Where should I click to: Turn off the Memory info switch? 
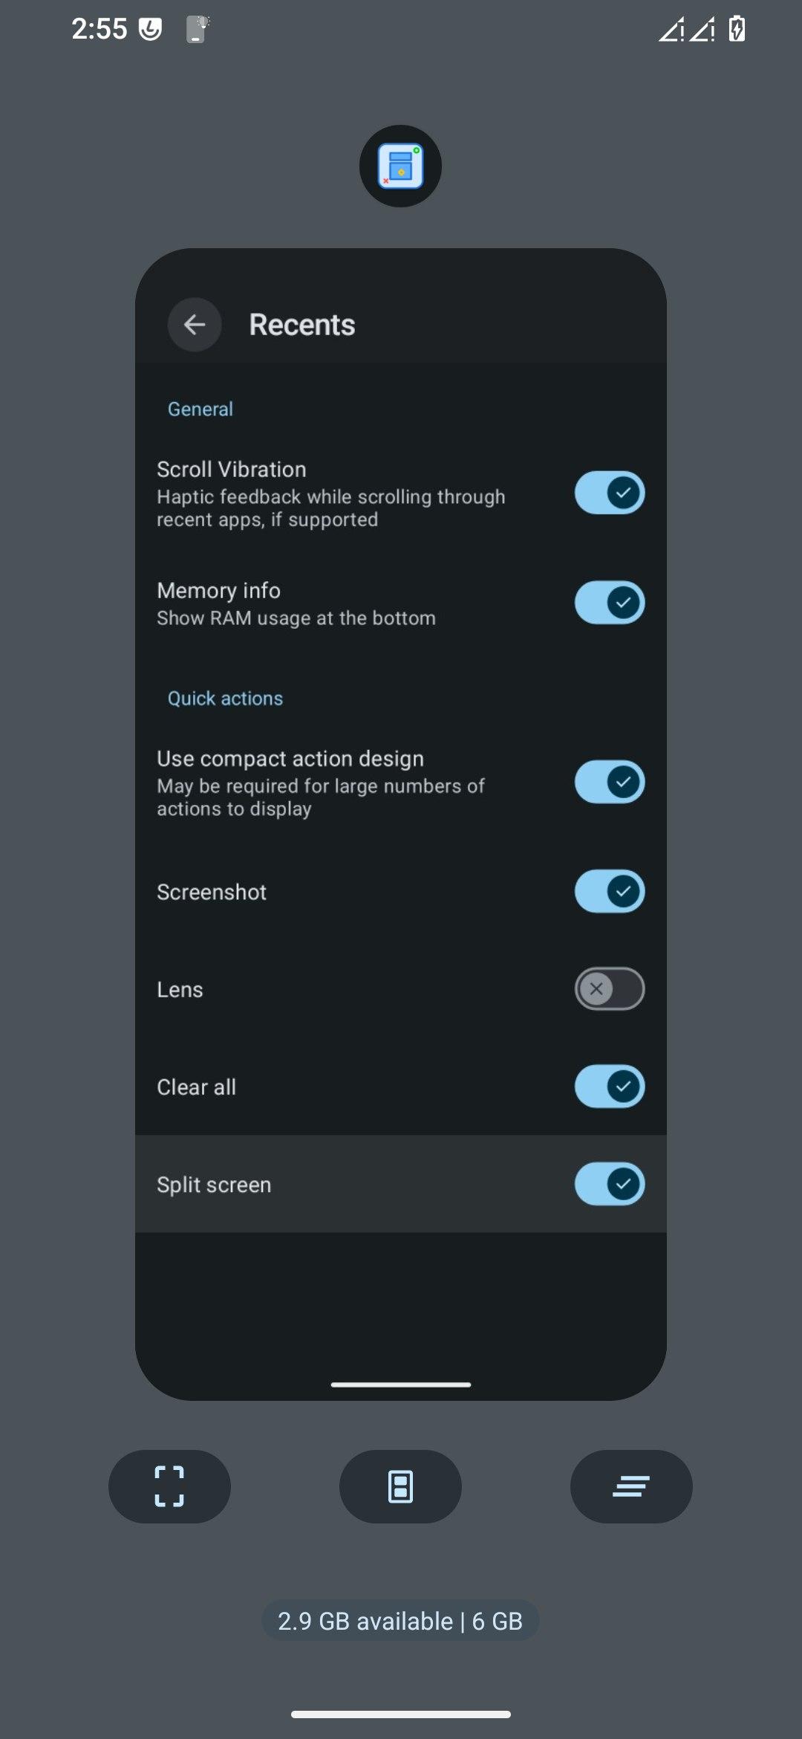(x=609, y=602)
